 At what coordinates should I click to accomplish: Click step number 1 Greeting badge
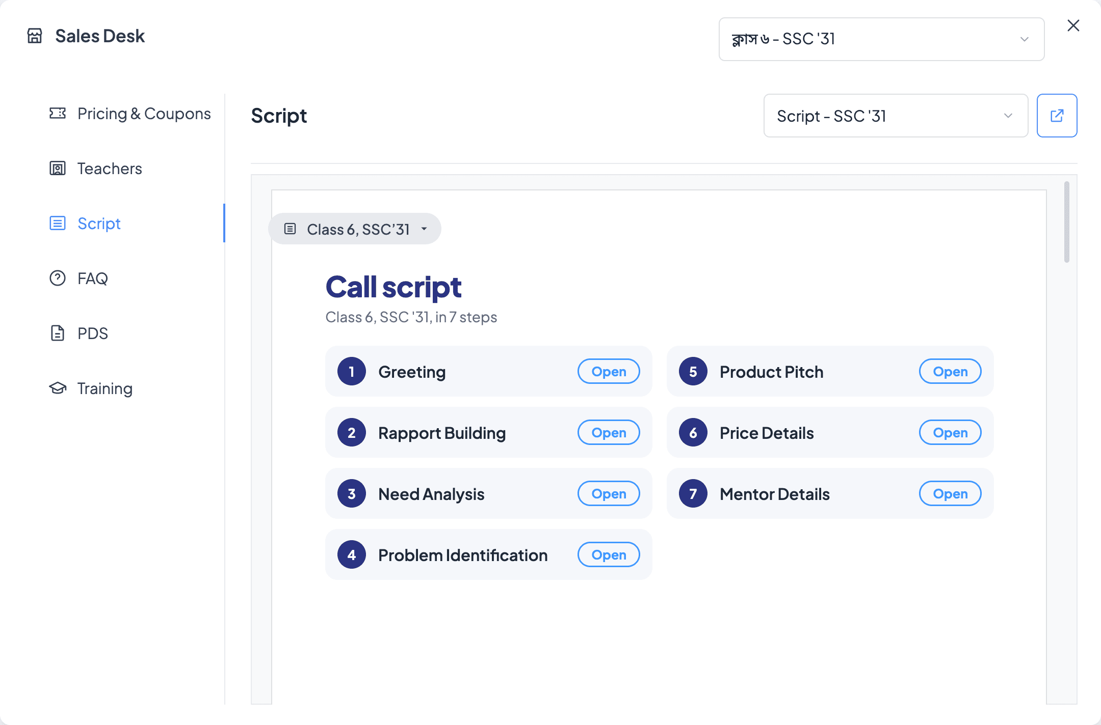click(x=352, y=371)
